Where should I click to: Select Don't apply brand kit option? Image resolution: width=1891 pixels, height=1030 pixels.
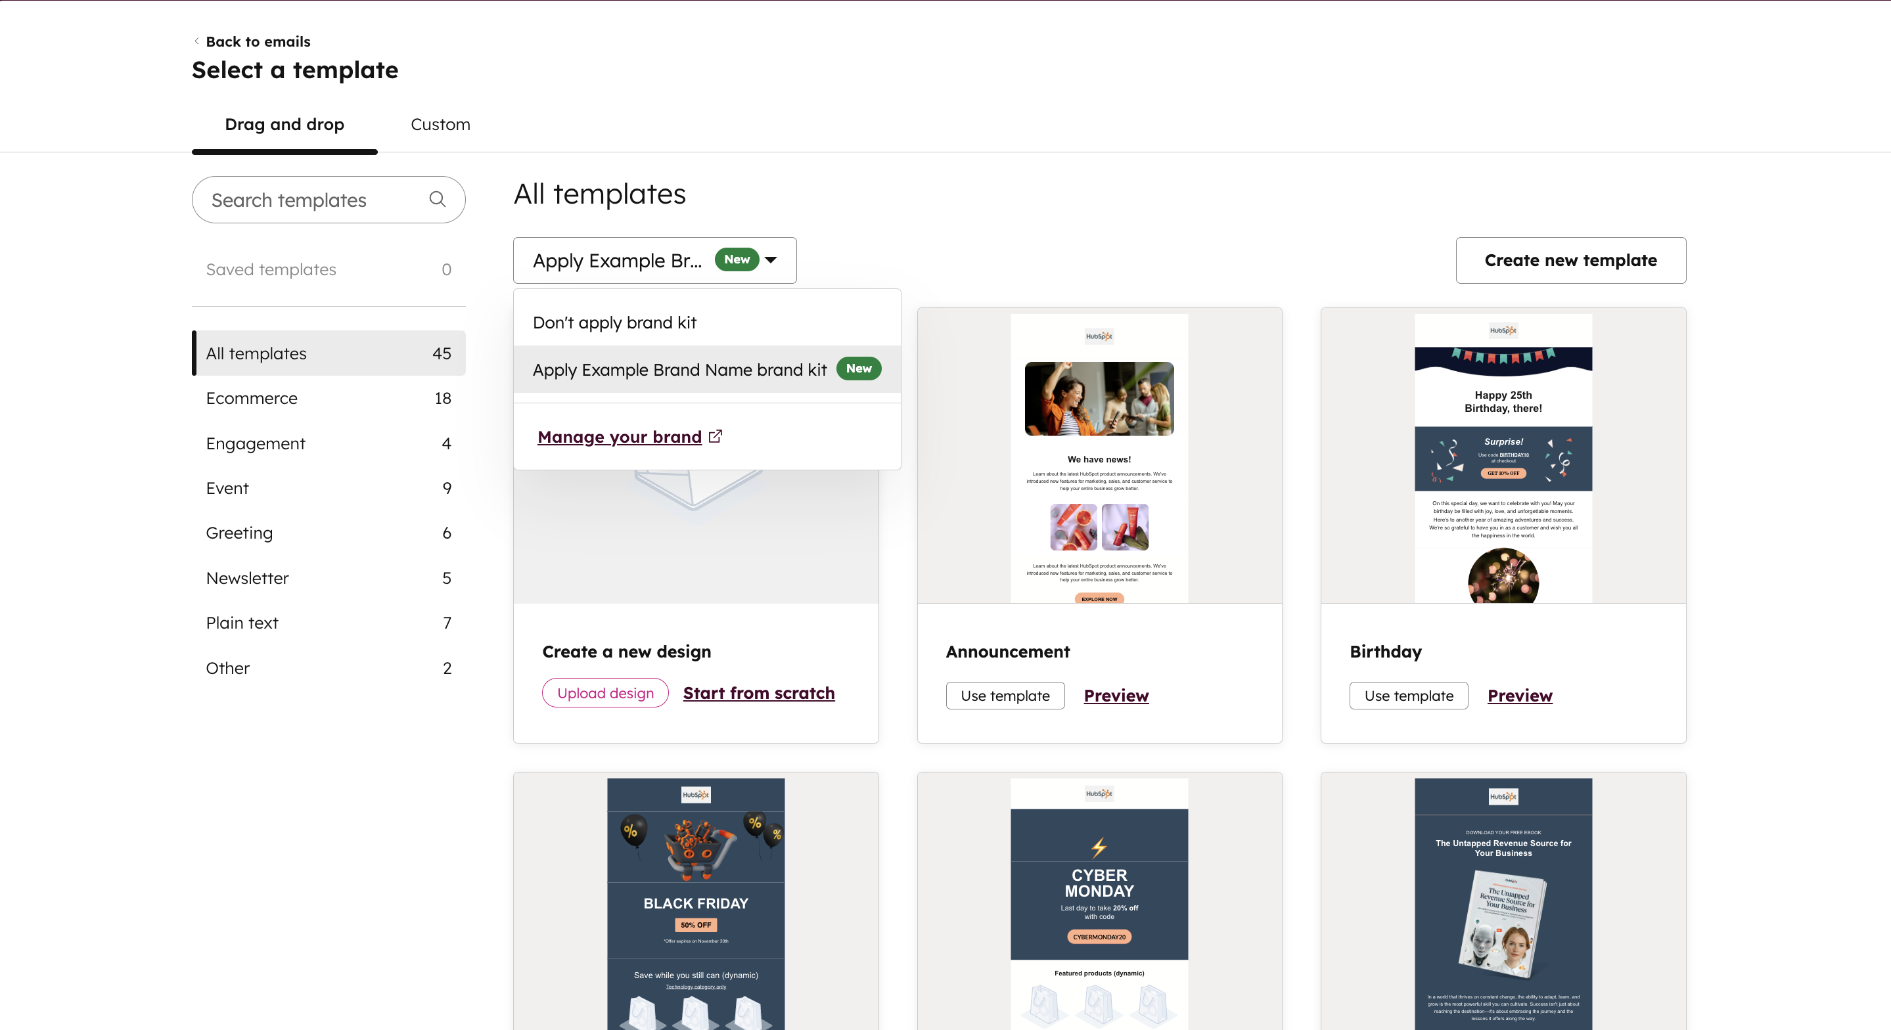click(614, 323)
